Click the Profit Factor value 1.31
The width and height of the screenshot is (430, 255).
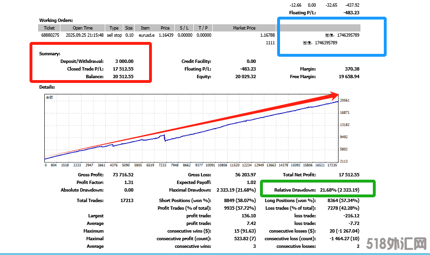[129, 183]
